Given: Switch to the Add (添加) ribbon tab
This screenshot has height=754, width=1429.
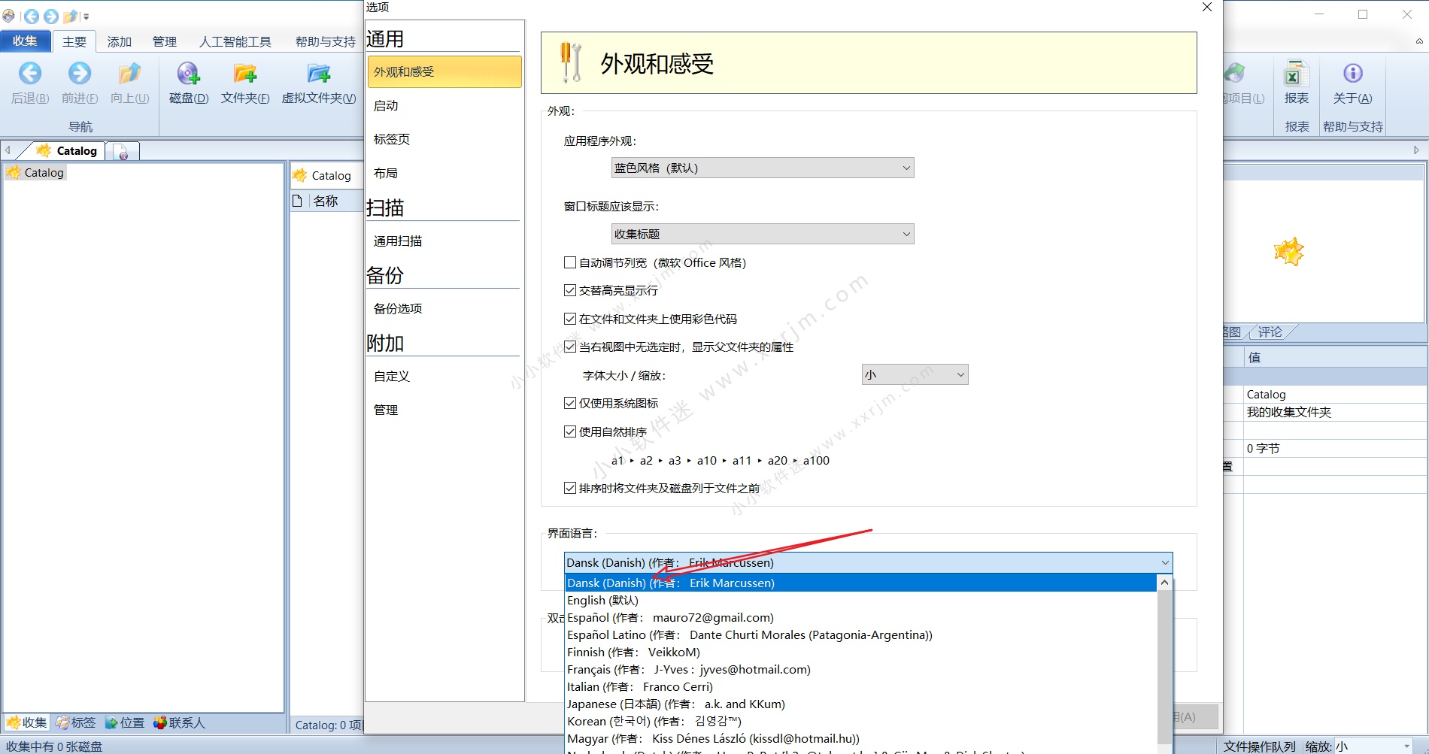Looking at the screenshot, I should 119,42.
